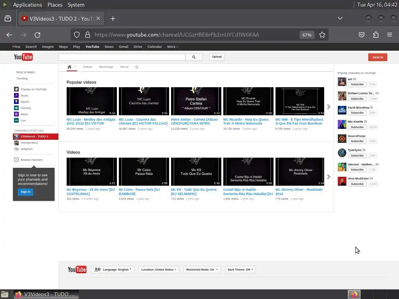399x299 pixels.
Task: Show next Popular videos with arrow
Action: [328, 107]
